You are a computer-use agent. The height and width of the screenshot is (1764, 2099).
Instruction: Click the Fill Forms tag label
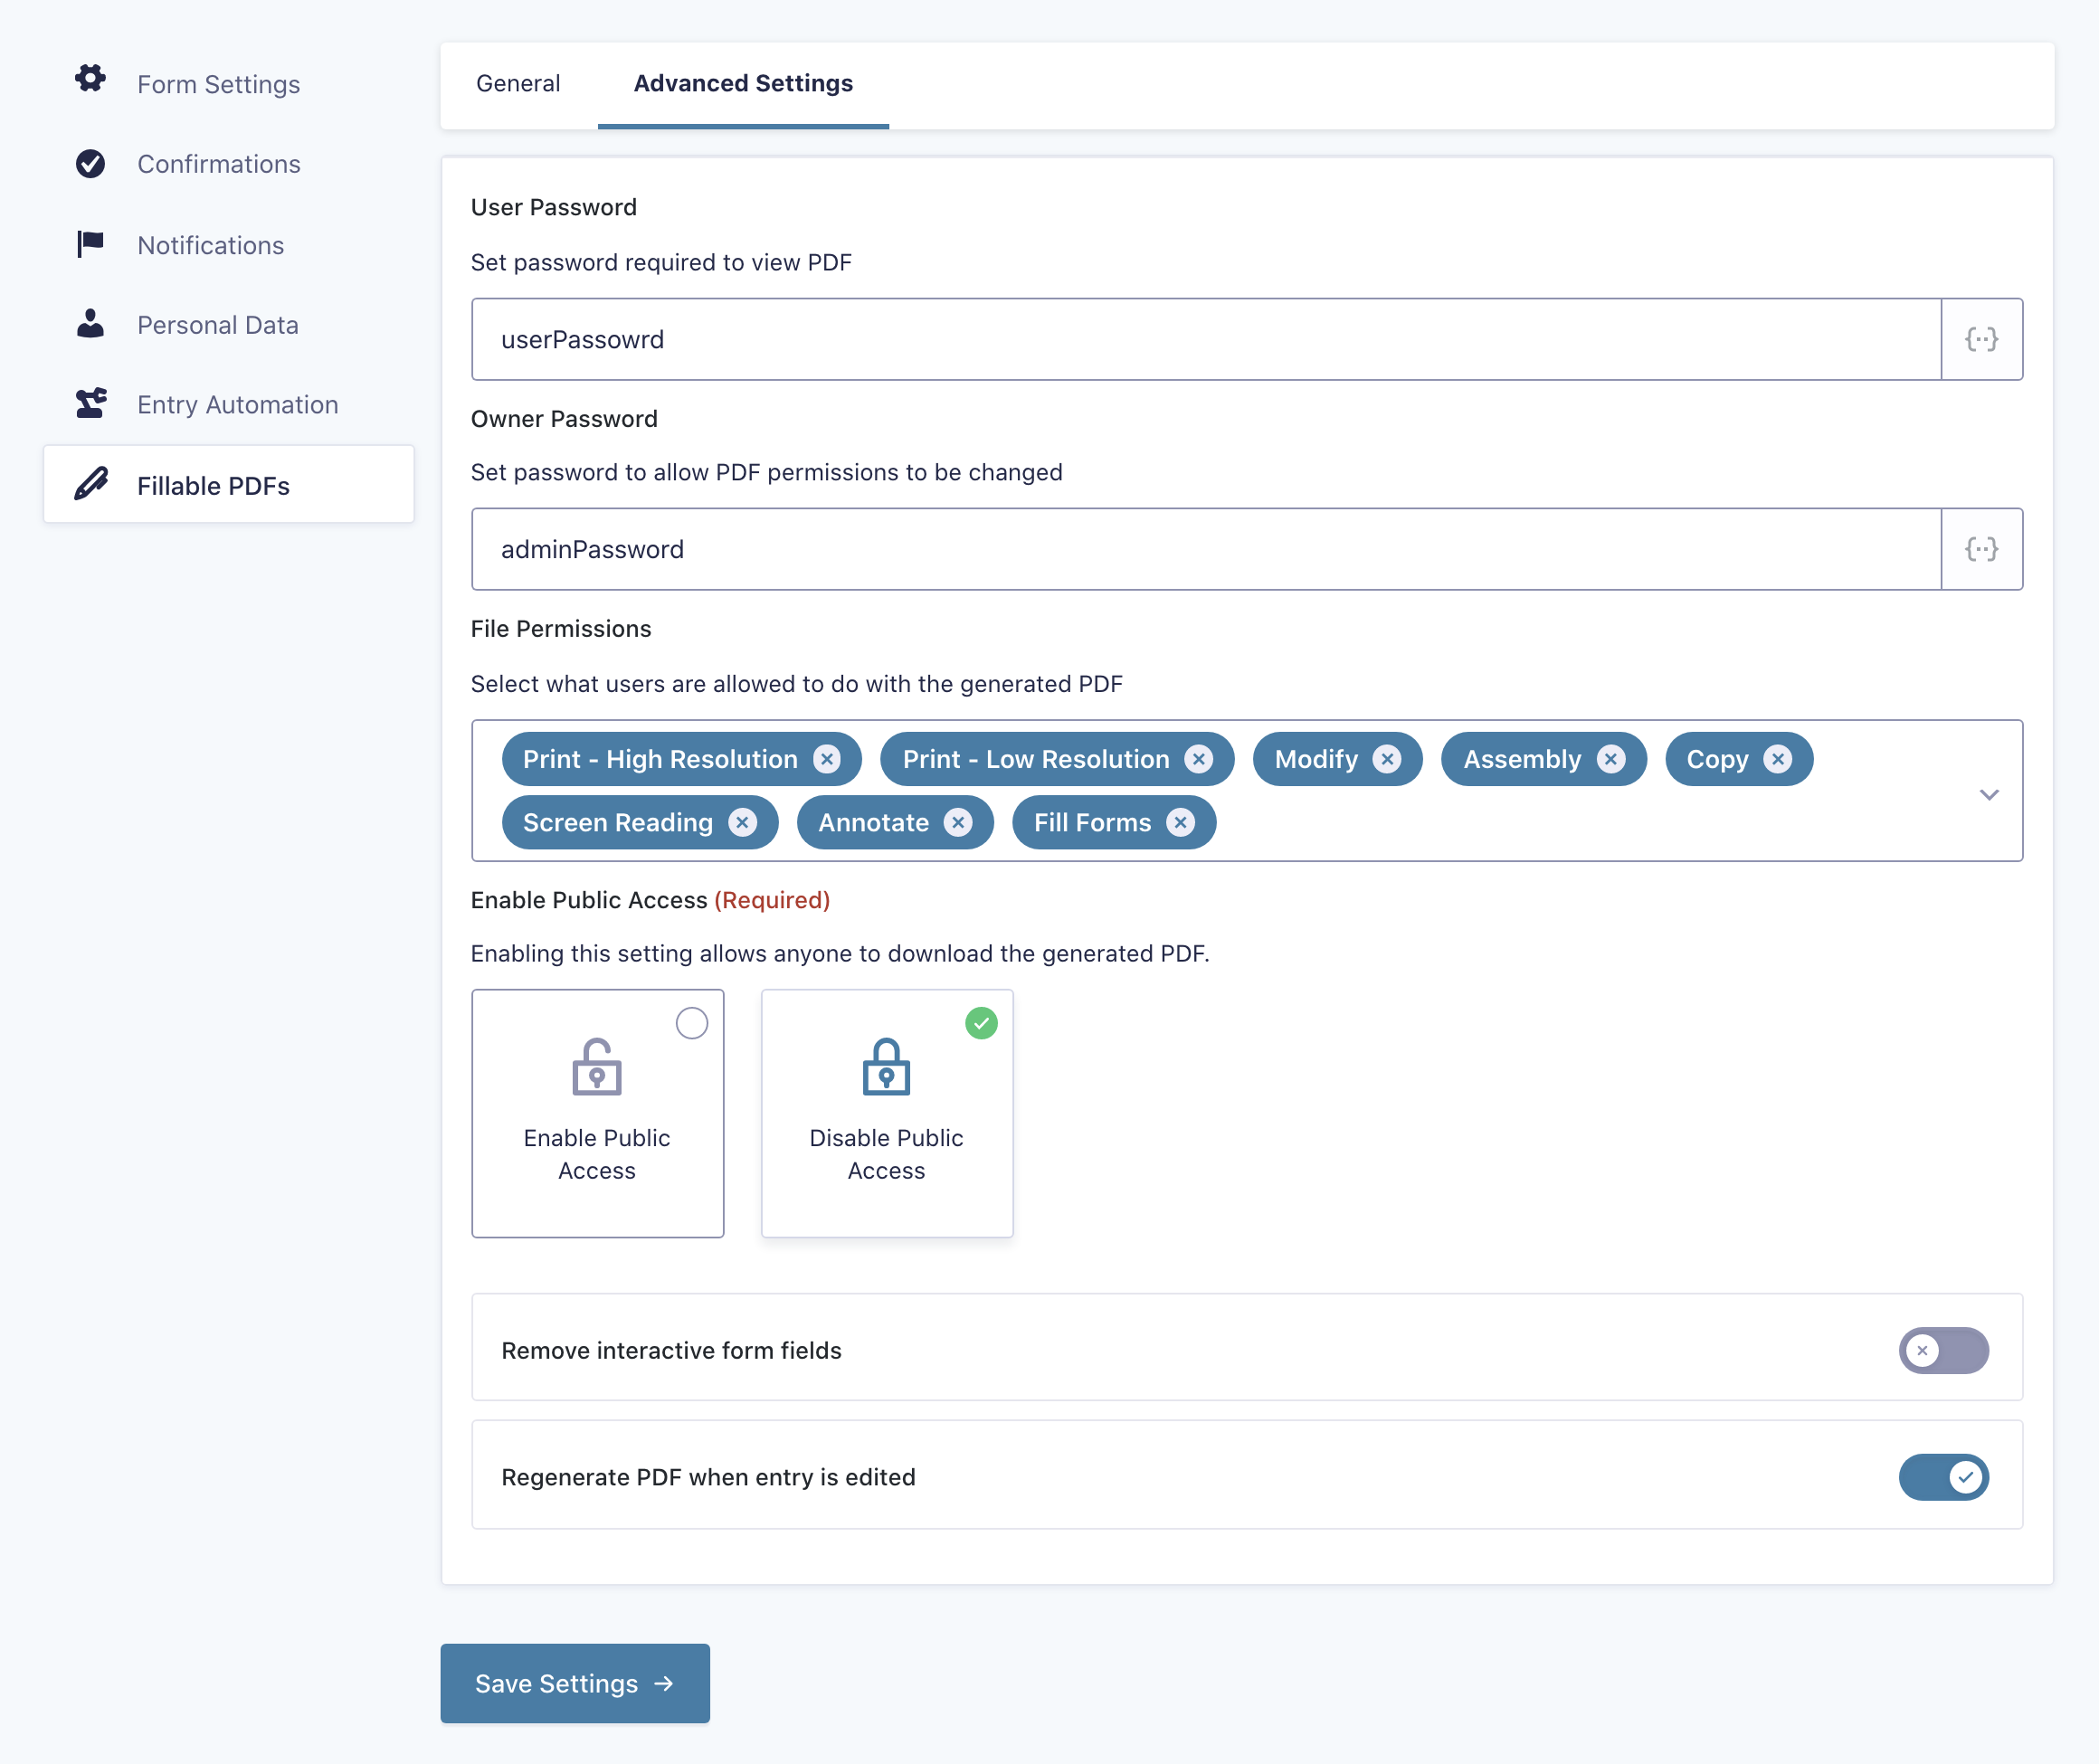pyautogui.click(x=1092, y=822)
